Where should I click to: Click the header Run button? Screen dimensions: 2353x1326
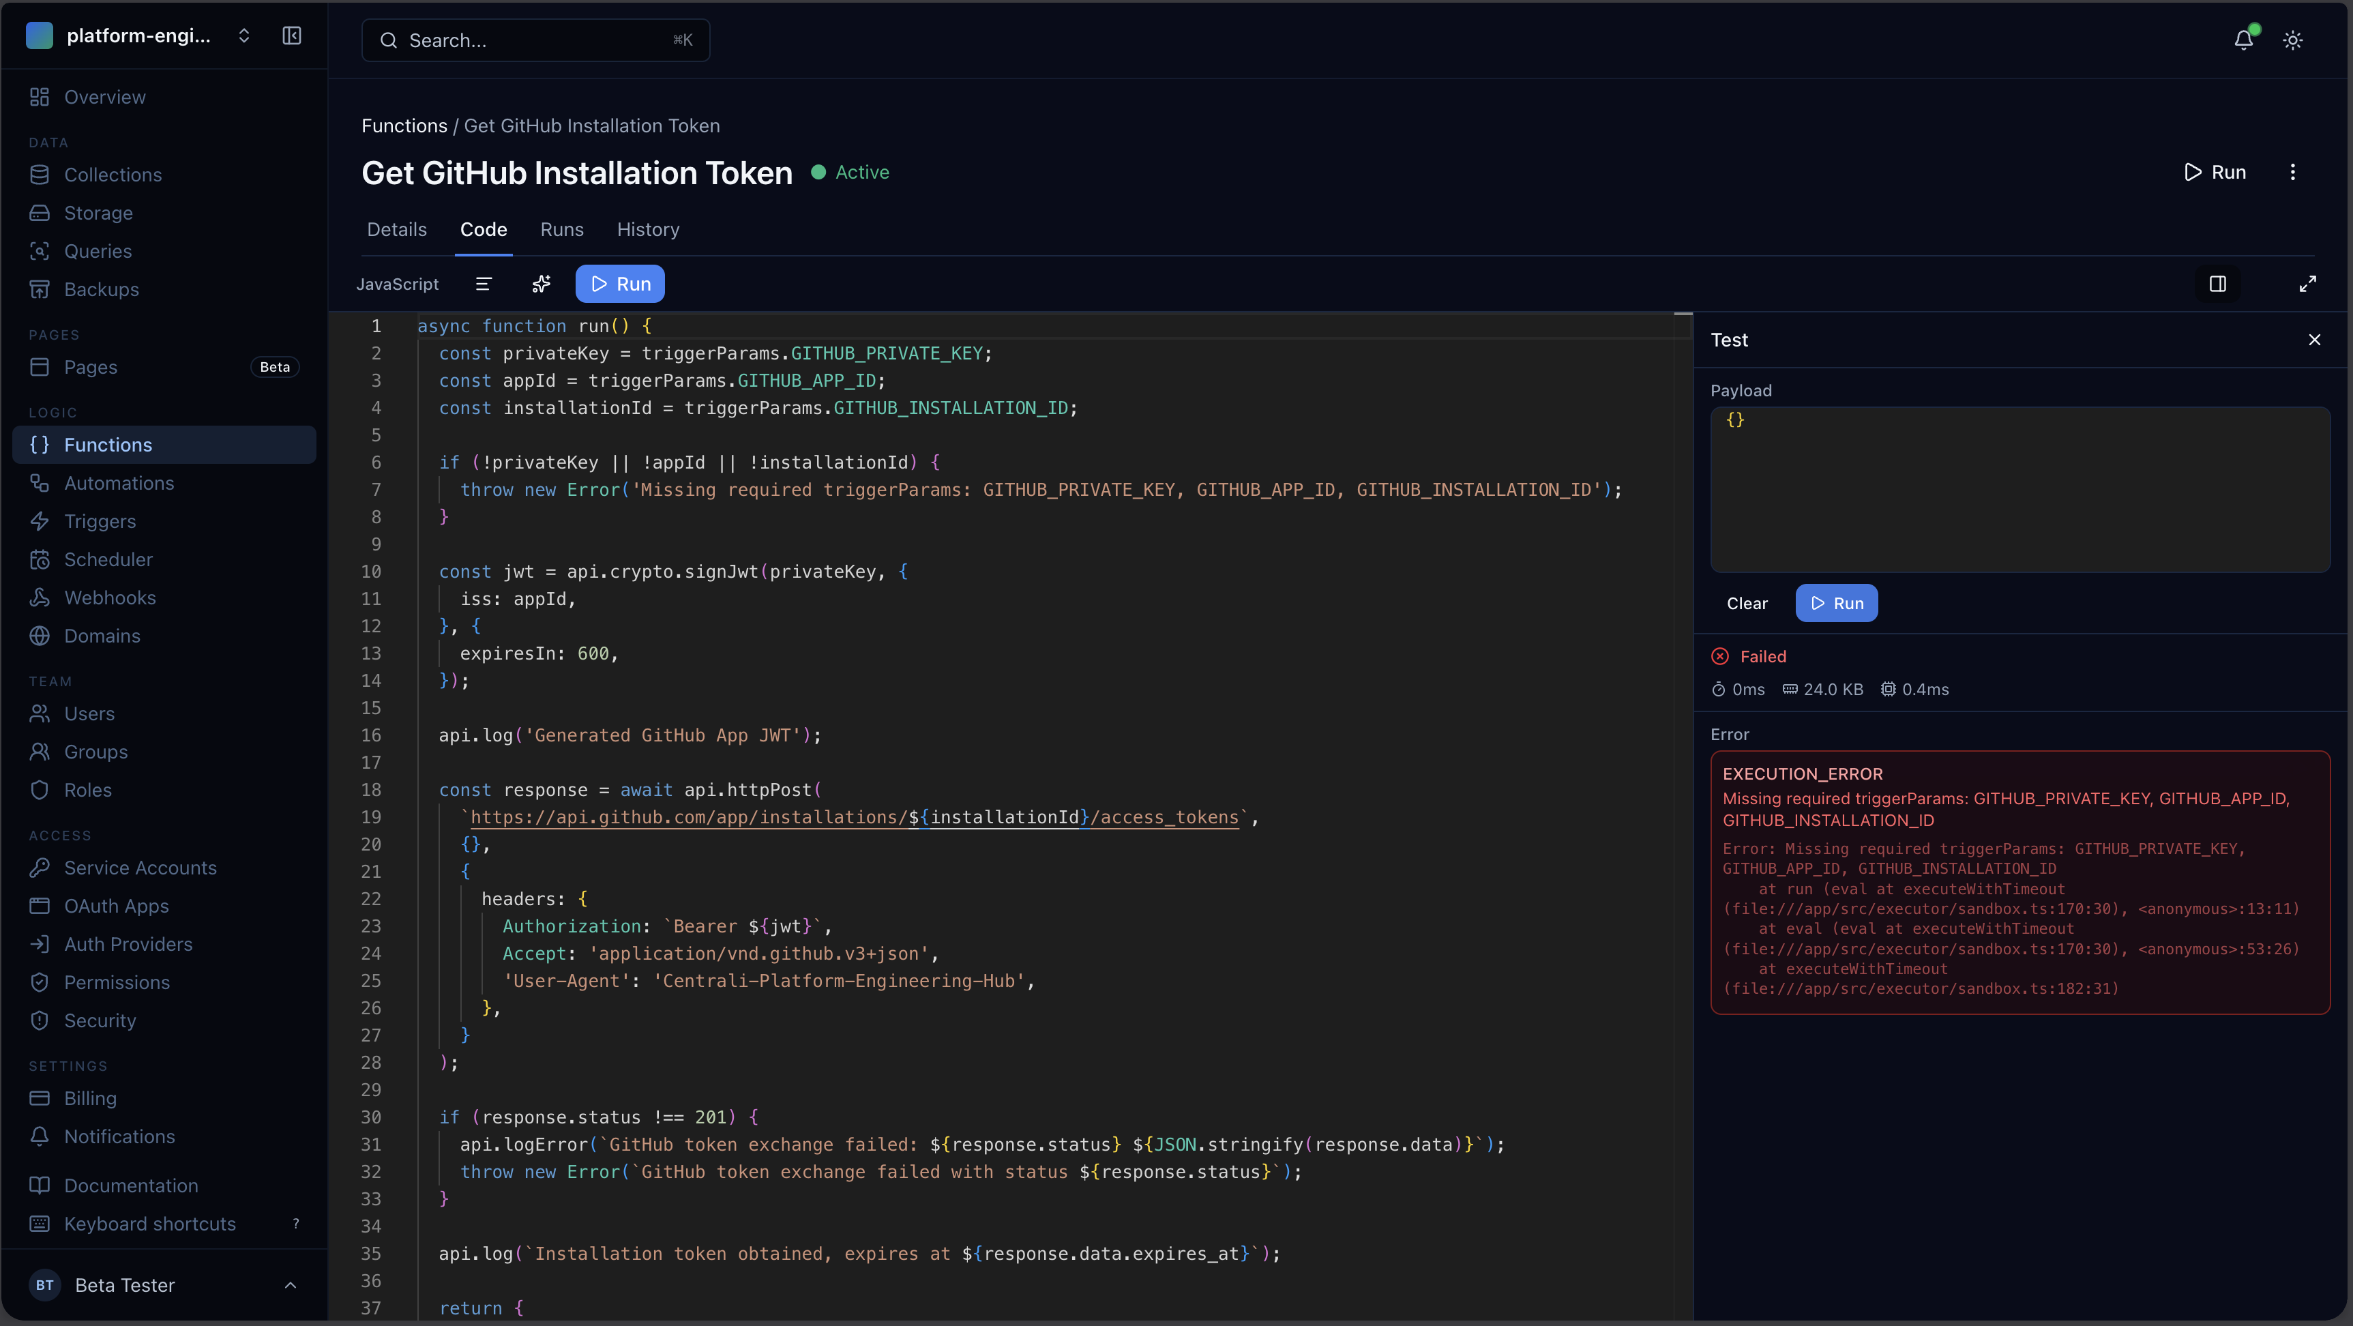(2214, 173)
